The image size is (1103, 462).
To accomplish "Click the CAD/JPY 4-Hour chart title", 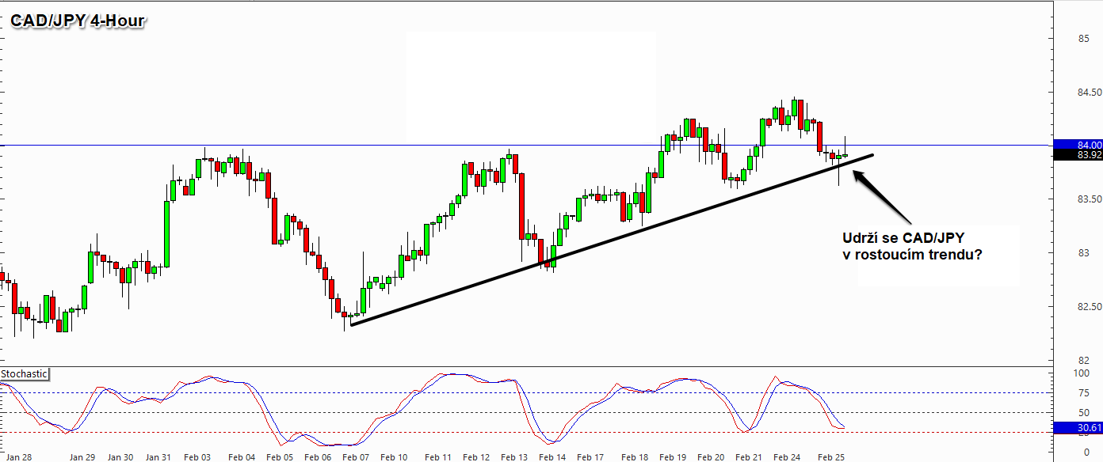I will 77,21.
